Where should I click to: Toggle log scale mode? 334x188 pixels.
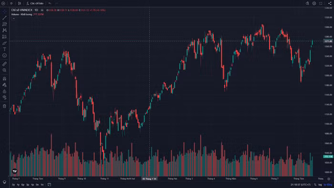tap(320, 185)
